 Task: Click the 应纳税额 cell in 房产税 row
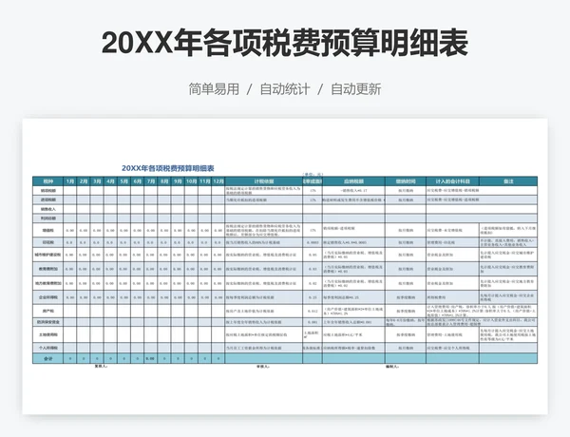353,312
